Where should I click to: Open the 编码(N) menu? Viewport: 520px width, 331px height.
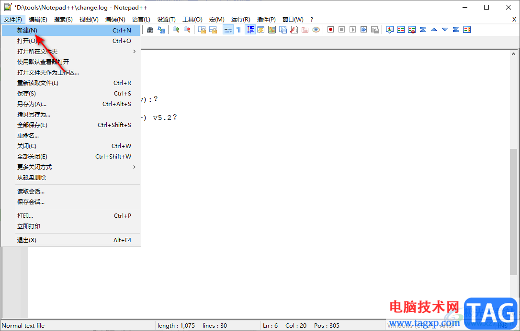tap(115, 20)
